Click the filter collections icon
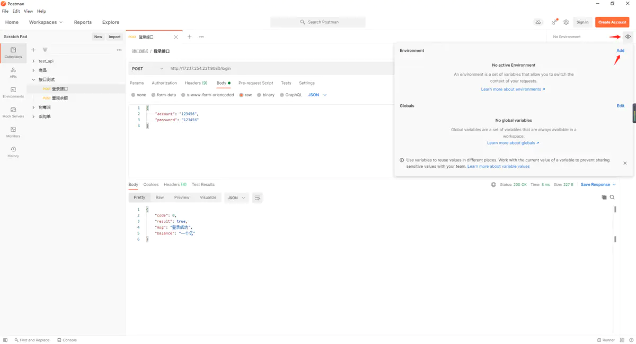Image resolution: width=636 pixels, height=344 pixels. pos(45,50)
